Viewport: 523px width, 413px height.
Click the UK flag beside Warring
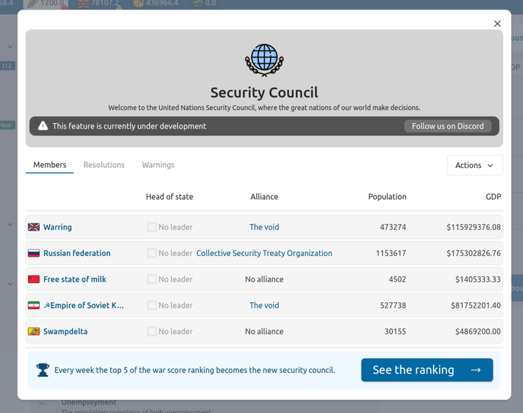pyautogui.click(x=34, y=227)
